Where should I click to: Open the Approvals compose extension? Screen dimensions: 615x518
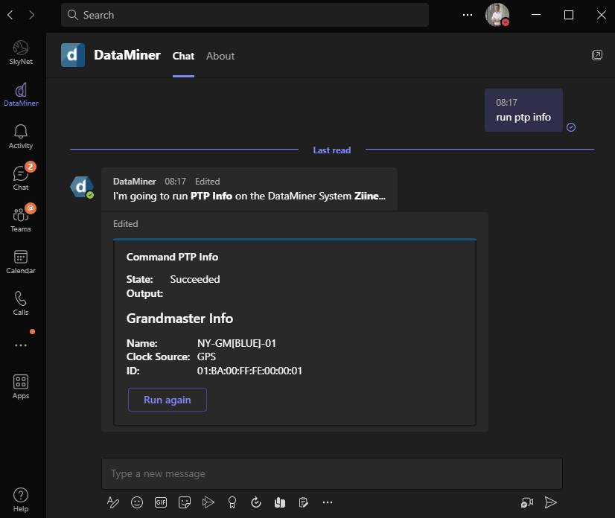tap(256, 502)
